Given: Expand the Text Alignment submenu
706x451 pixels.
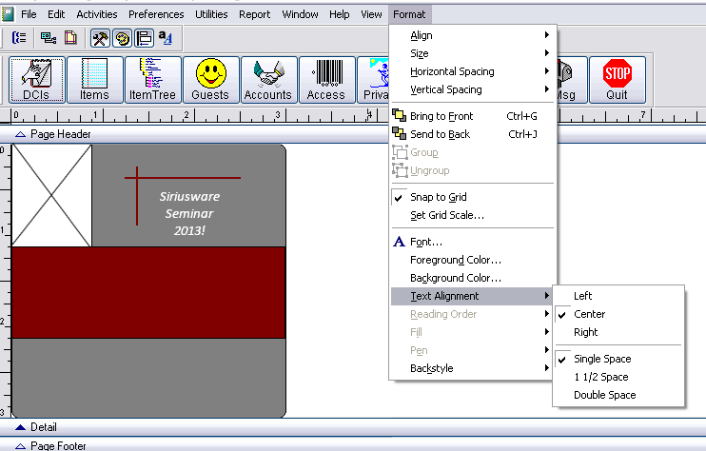Looking at the screenshot, I should coord(471,296).
